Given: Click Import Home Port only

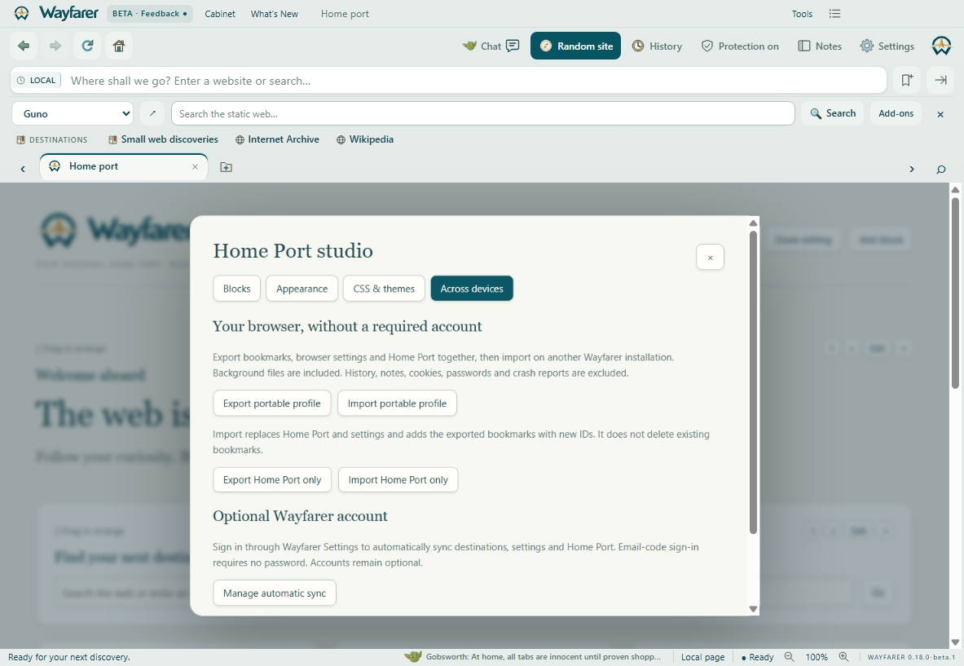Looking at the screenshot, I should click(x=398, y=479).
